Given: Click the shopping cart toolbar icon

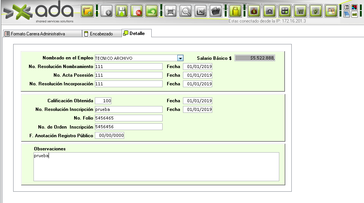Looking at the screenshot, I should [x=300, y=11].
